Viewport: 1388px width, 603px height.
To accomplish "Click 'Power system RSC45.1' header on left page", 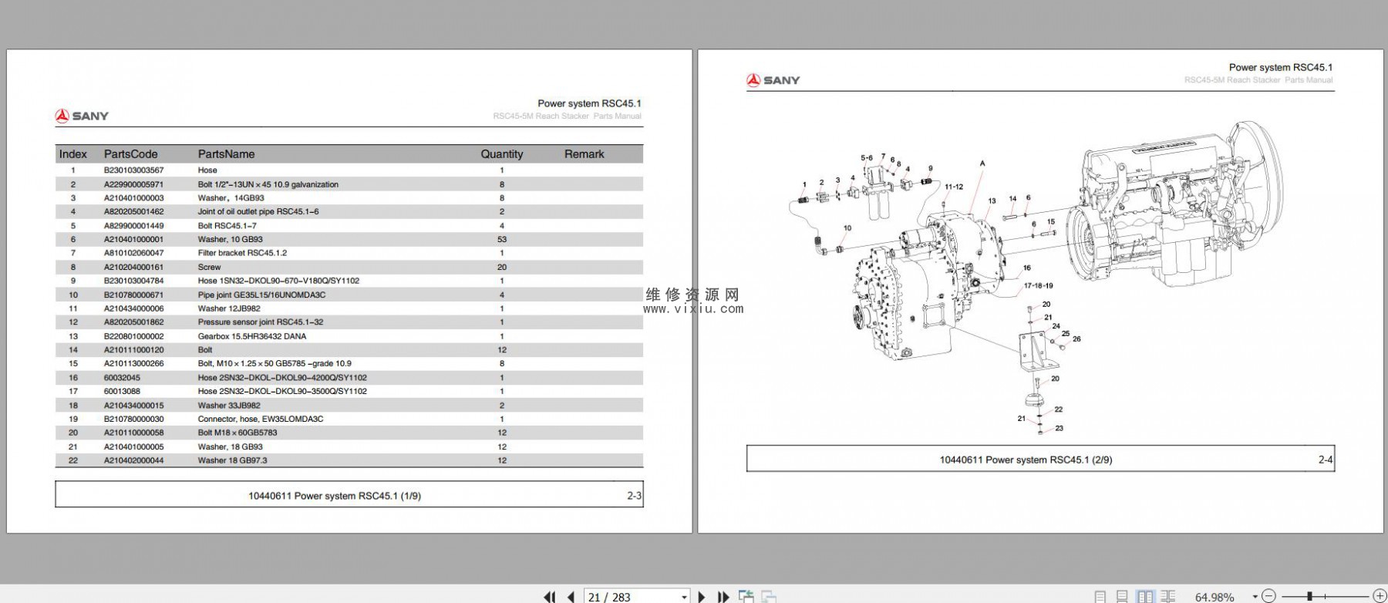I will click(589, 103).
